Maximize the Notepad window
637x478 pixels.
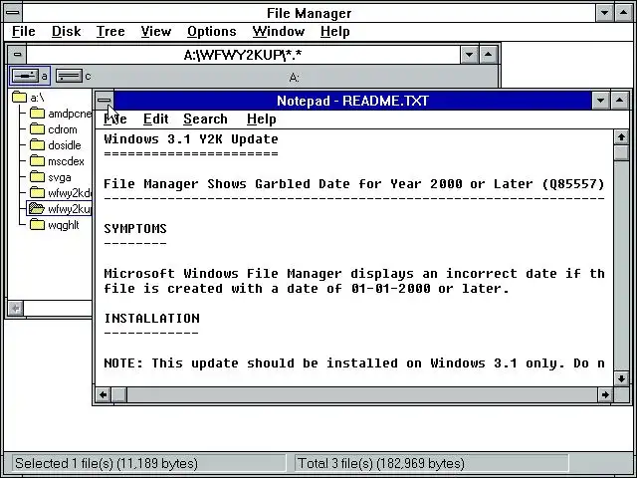pyautogui.click(x=620, y=101)
